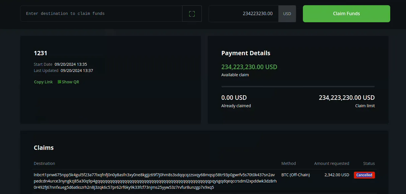
Task: Click the BTC (Off-Chain) method cell
Action: [x=296, y=175]
